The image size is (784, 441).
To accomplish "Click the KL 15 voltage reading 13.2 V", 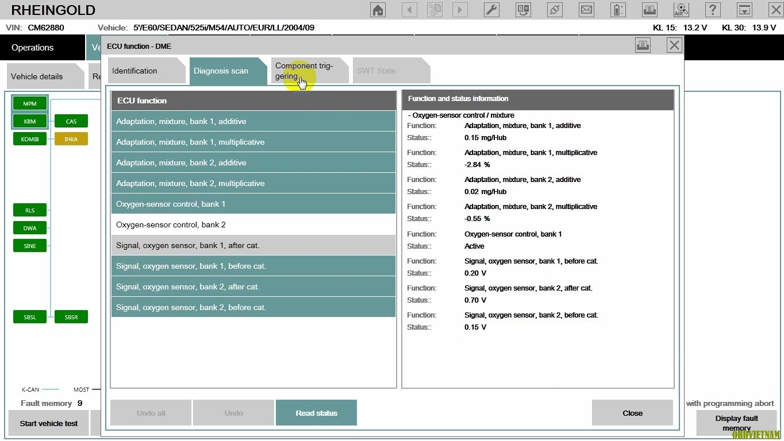I will point(695,28).
